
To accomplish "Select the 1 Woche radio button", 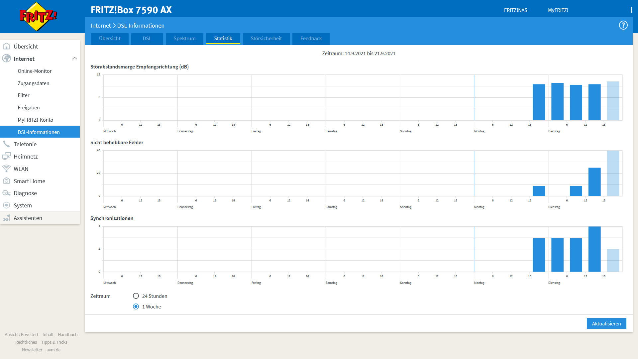I will (x=136, y=306).
